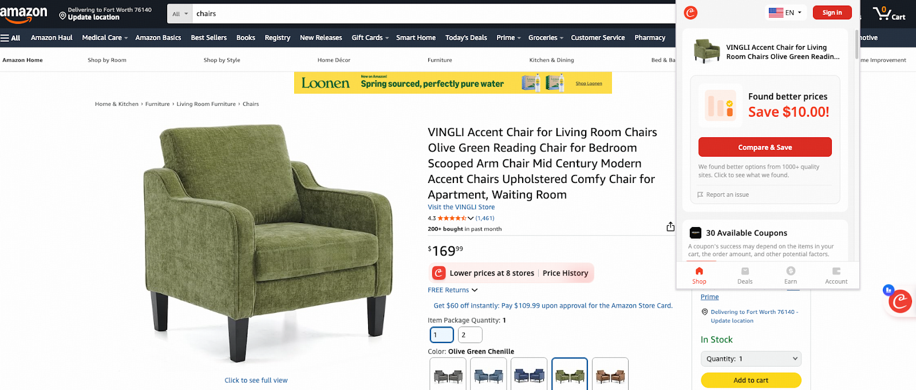The image size is (916, 390).
Task: Select item package quantity 1
Action: pos(442,335)
